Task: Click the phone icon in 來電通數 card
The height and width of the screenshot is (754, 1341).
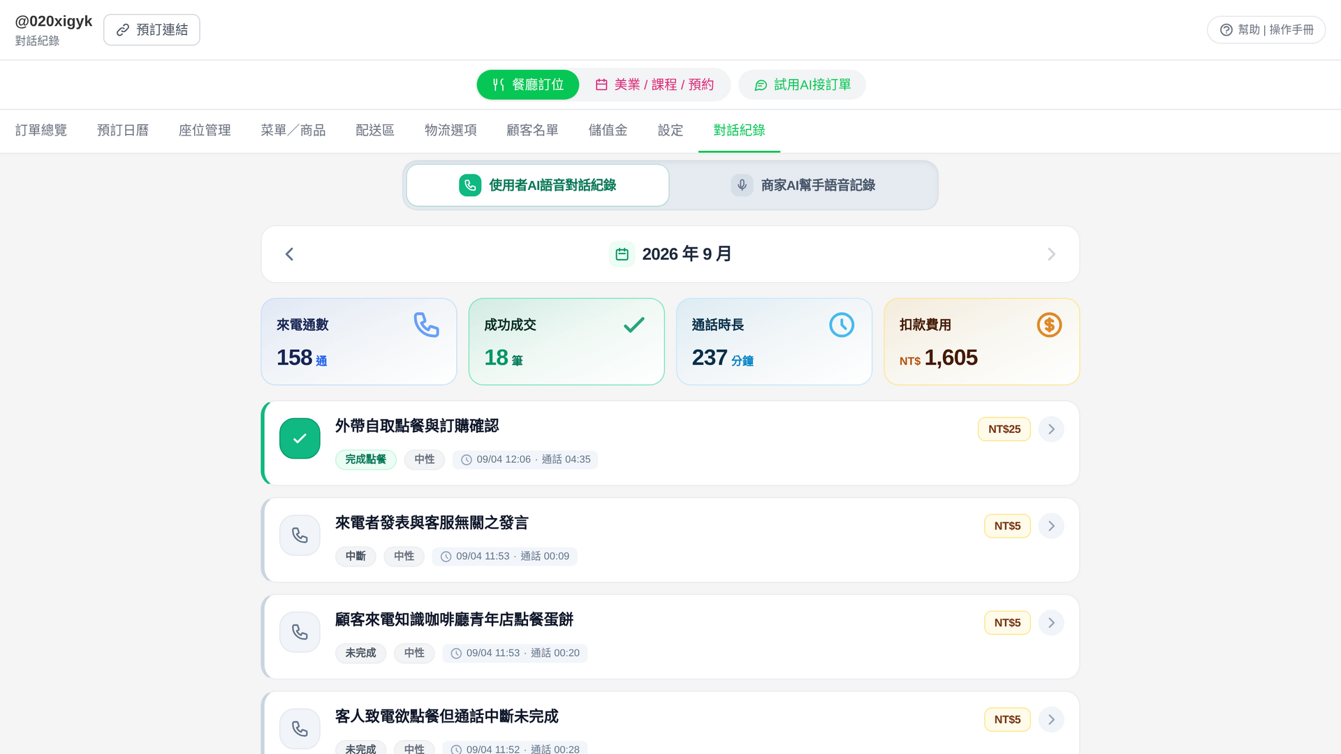Action: 426,325
